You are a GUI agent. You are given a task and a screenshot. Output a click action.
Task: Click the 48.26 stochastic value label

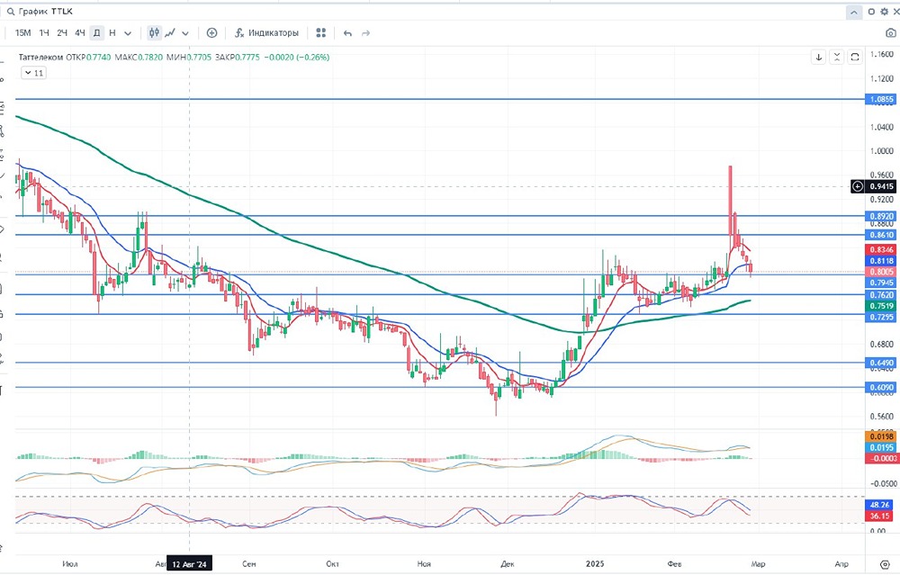click(x=880, y=505)
